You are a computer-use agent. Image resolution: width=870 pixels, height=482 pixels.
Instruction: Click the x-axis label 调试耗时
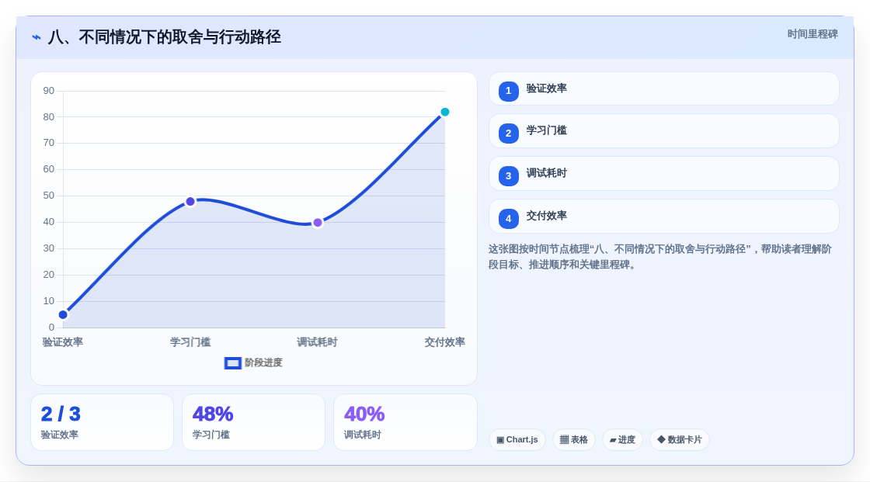coord(318,342)
